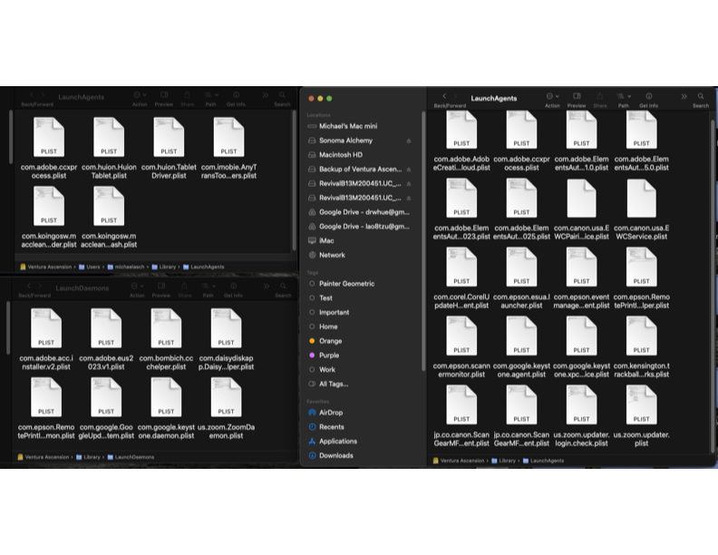This screenshot has width=718, height=555.
Task: Click Search icon in LaunchDaemons window
Action: click(x=283, y=286)
